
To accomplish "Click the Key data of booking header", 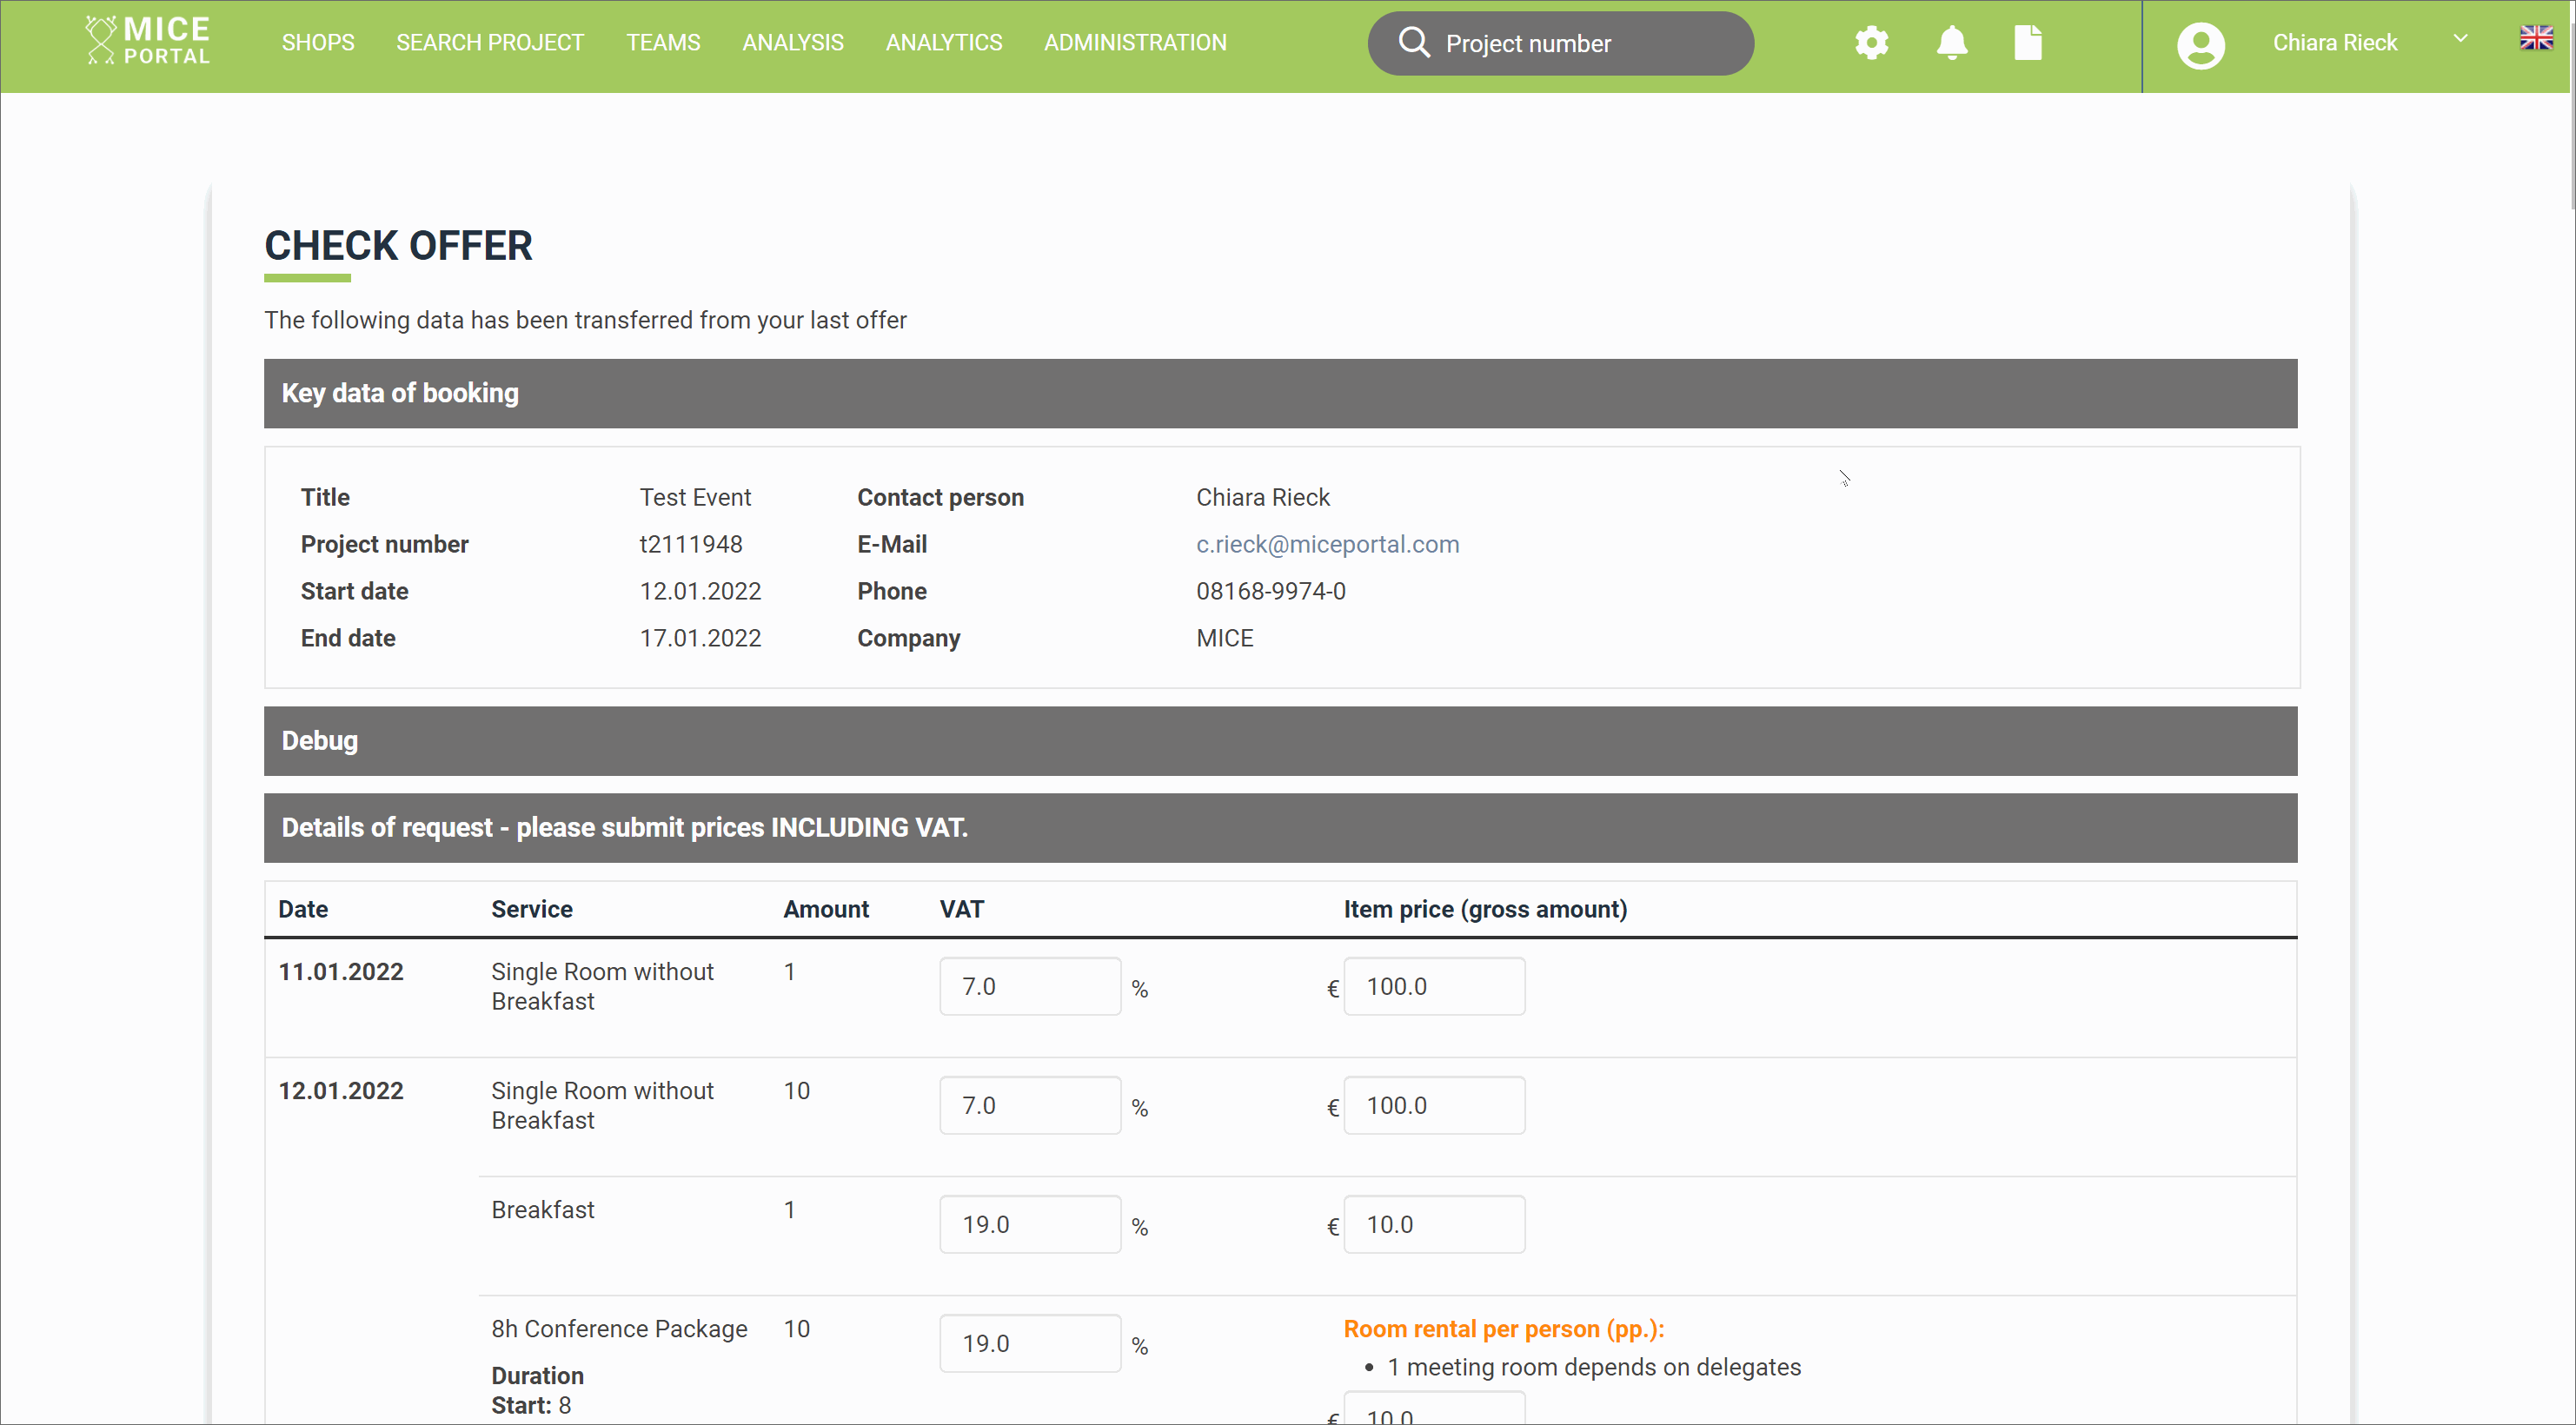I will point(1280,393).
